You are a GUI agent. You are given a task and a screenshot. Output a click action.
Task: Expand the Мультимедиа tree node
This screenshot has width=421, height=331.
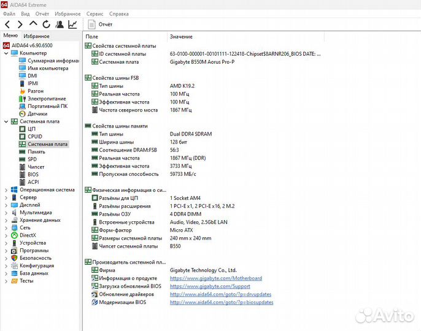6,213
